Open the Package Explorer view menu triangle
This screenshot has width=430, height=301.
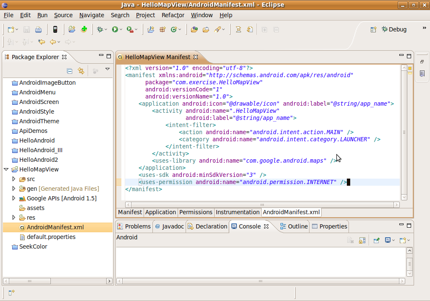(x=107, y=69)
